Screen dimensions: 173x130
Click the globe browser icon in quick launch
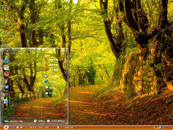point(18,128)
